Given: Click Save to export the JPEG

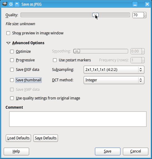Looking at the screenshot, I should click(x=108, y=151).
